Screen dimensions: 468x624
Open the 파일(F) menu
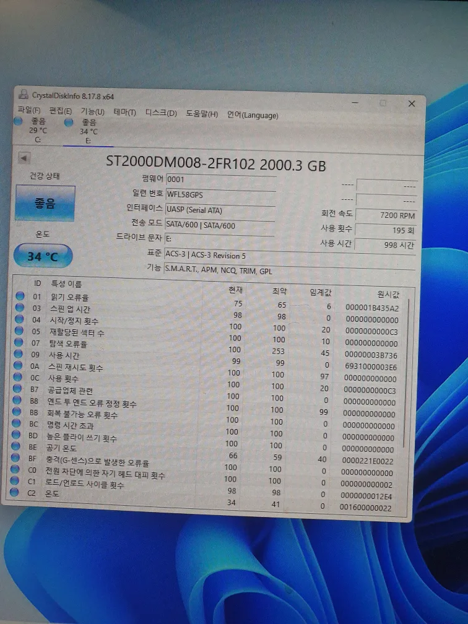pyautogui.click(x=29, y=110)
